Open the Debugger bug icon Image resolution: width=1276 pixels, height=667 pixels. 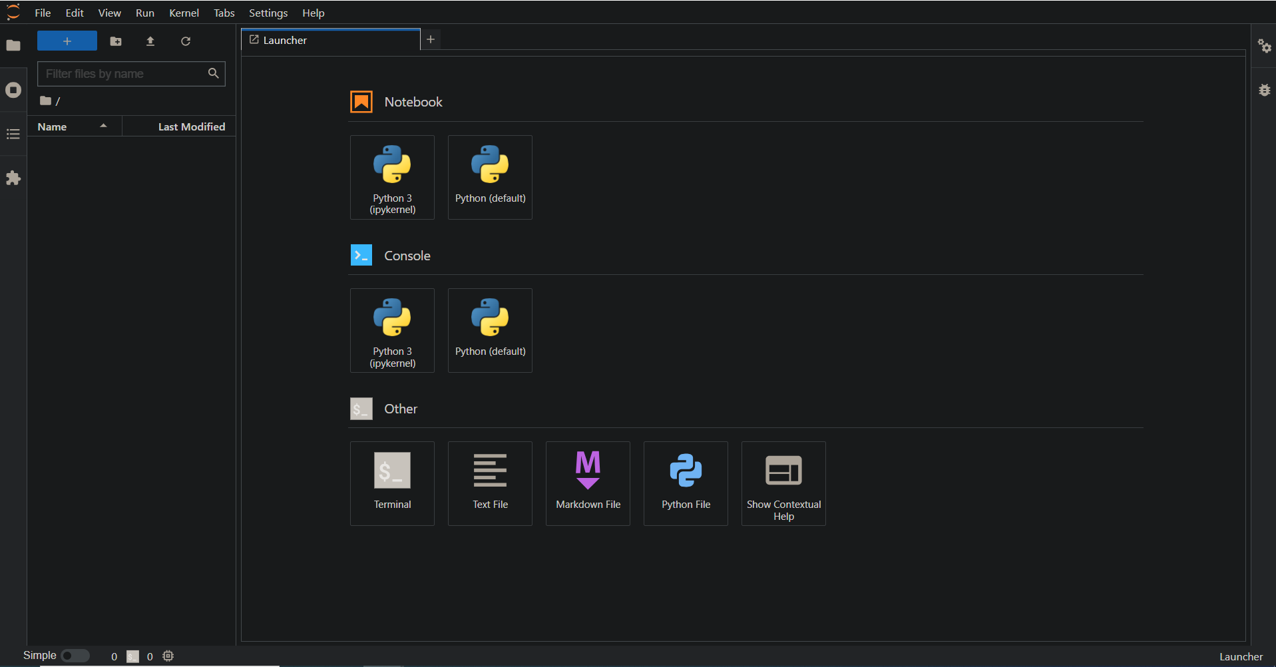coord(1264,90)
